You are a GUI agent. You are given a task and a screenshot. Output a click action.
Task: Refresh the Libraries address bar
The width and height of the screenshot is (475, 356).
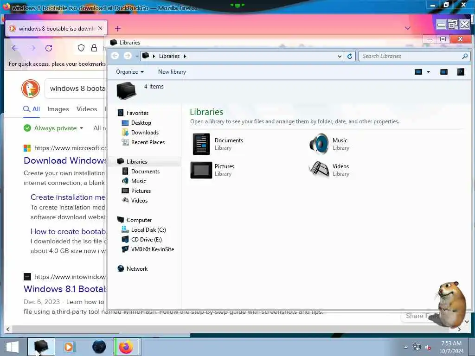[350, 56]
